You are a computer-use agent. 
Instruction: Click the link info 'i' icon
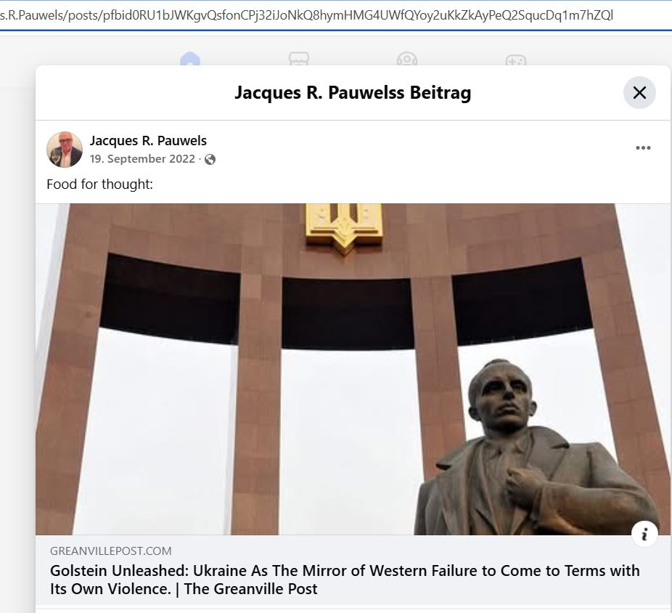coord(644,534)
